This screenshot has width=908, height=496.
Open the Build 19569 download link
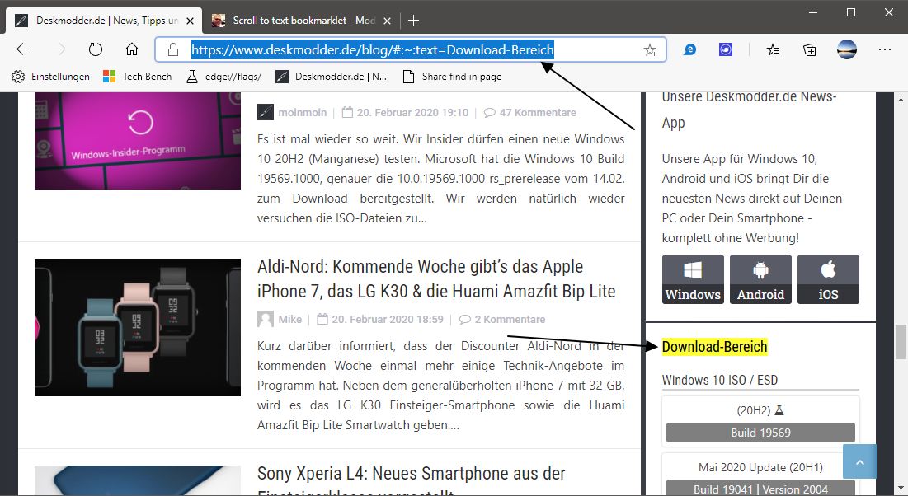click(760, 433)
